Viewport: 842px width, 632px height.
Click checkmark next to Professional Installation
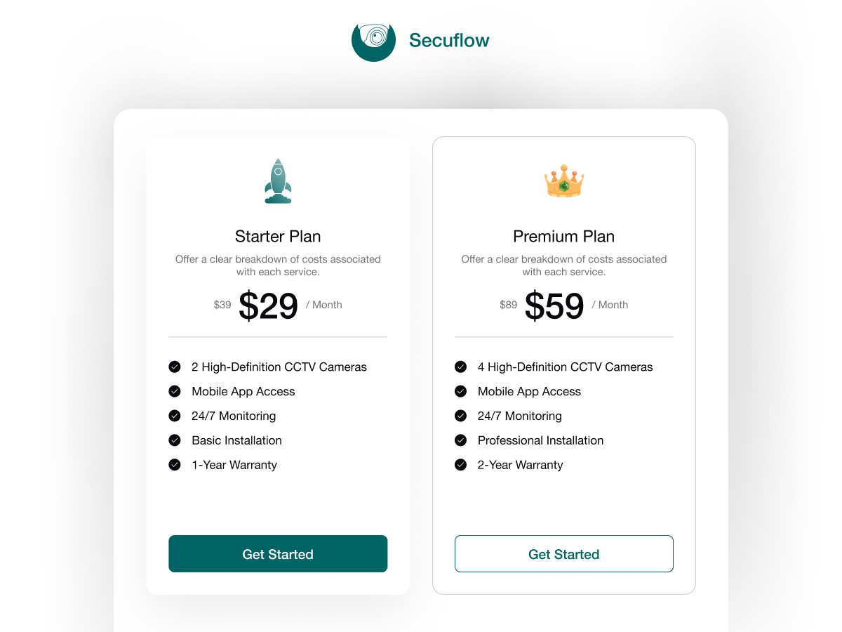point(460,440)
